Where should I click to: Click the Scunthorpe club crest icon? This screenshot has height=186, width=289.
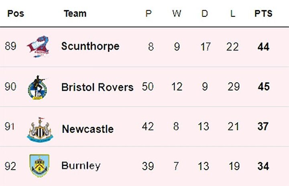[x=38, y=46]
